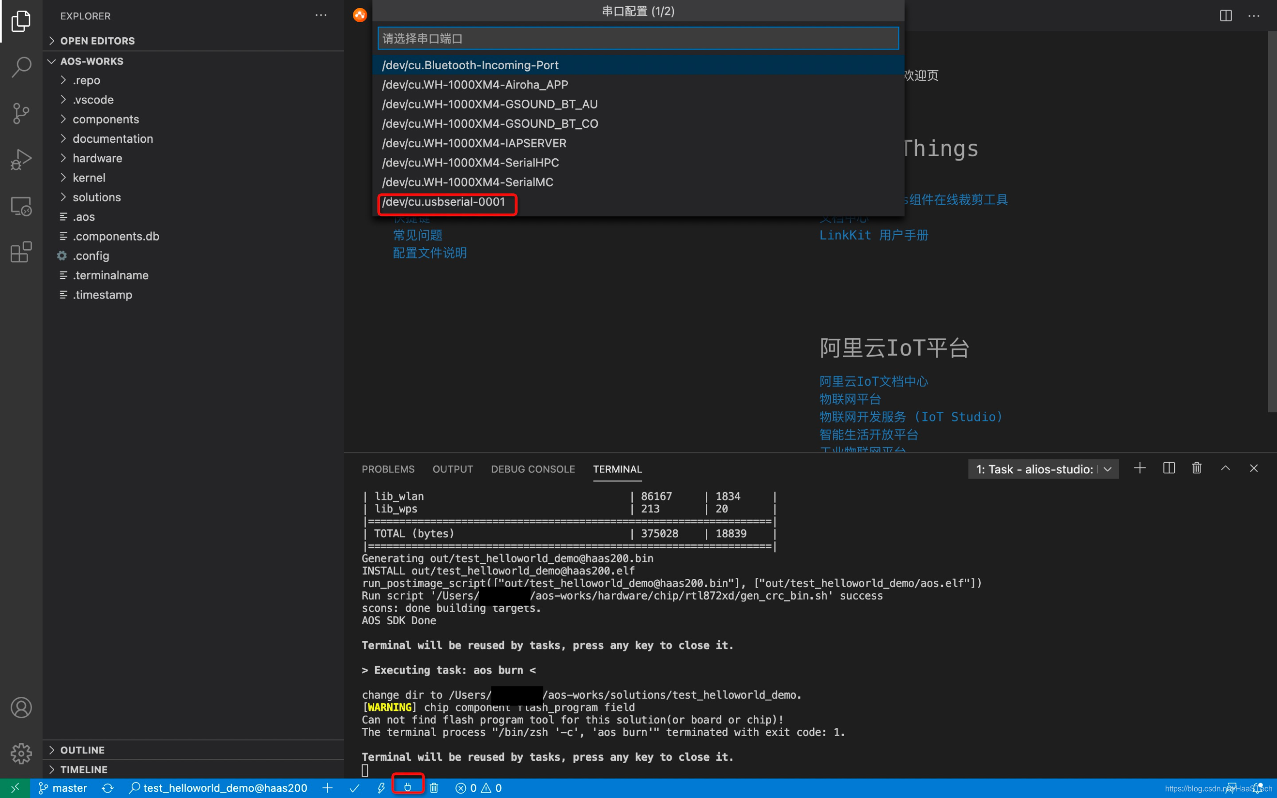
Task: Switch to the DEBUG CONSOLE tab
Action: 532,469
